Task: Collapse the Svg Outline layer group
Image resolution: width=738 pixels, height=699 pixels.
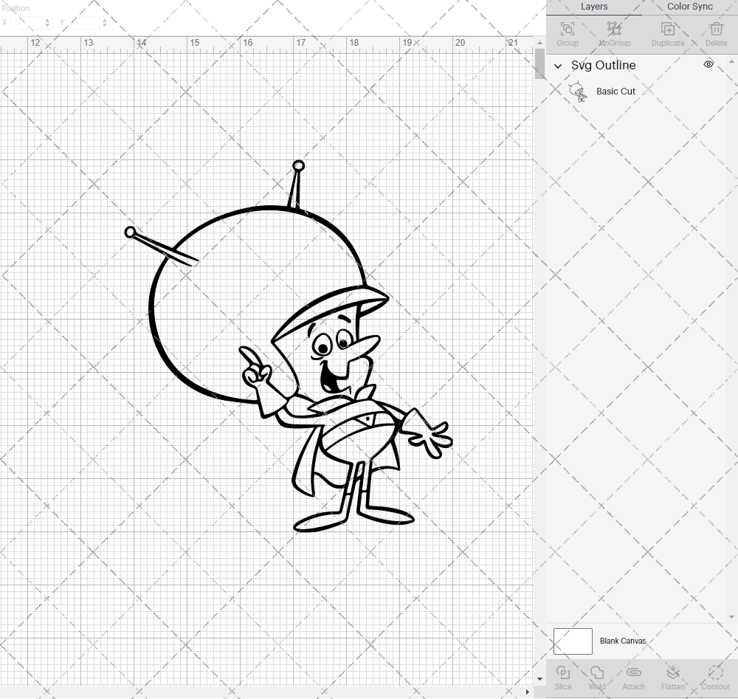Action: pos(558,66)
